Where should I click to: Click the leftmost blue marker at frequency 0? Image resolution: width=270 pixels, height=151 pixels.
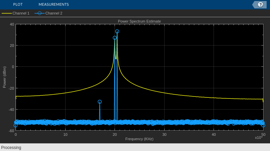click(x=16, y=126)
